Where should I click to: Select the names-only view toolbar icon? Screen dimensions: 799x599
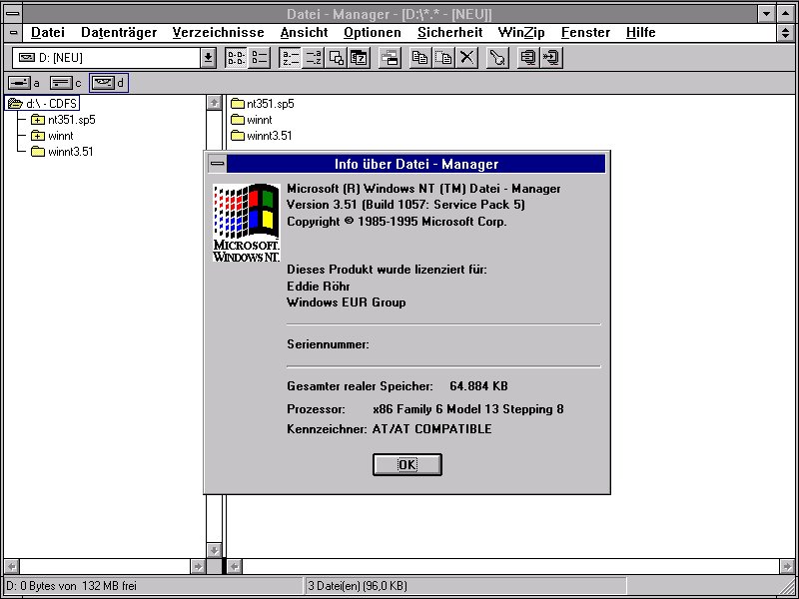click(237, 58)
